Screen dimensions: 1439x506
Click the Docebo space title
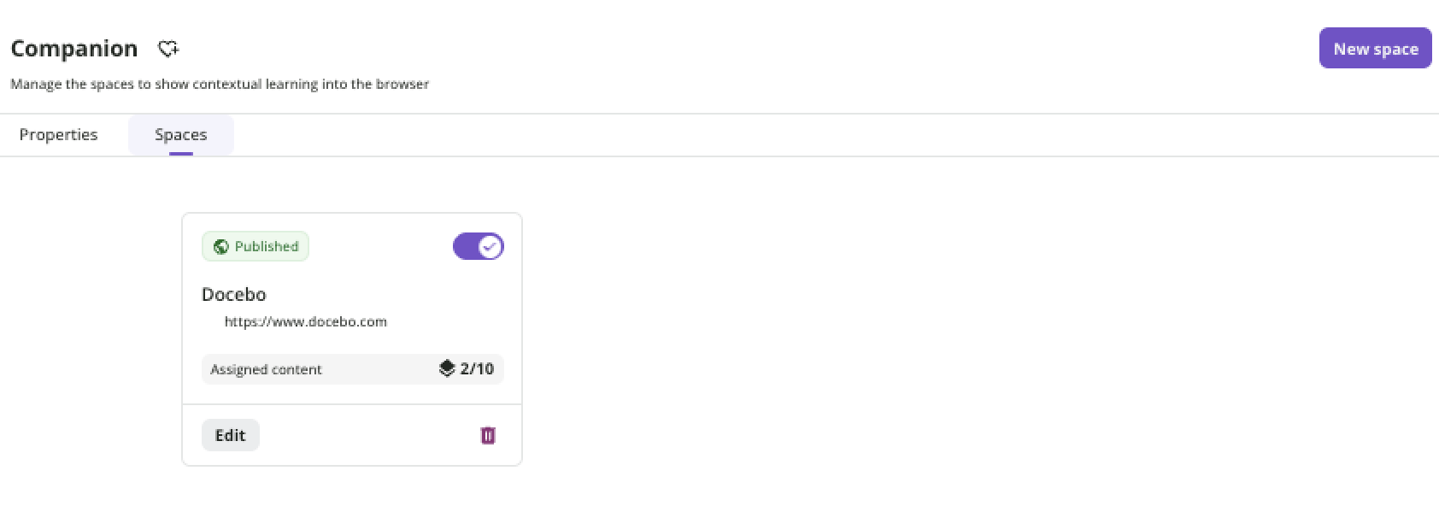[x=234, y=294]
